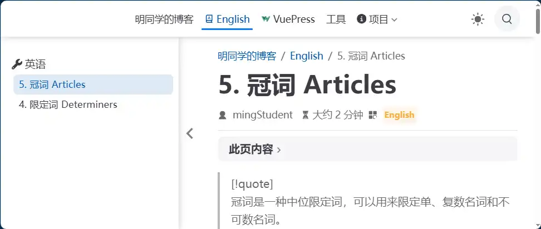Image resolution: width=541 pixels, height=229 pixels.
Task: Open 4. 限定词 Determiners in sidebar
Action: coord(68,104)
